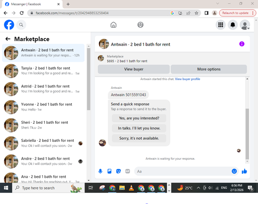
Task: Click the browser Back arrow
Action: (x=6, y=13)
